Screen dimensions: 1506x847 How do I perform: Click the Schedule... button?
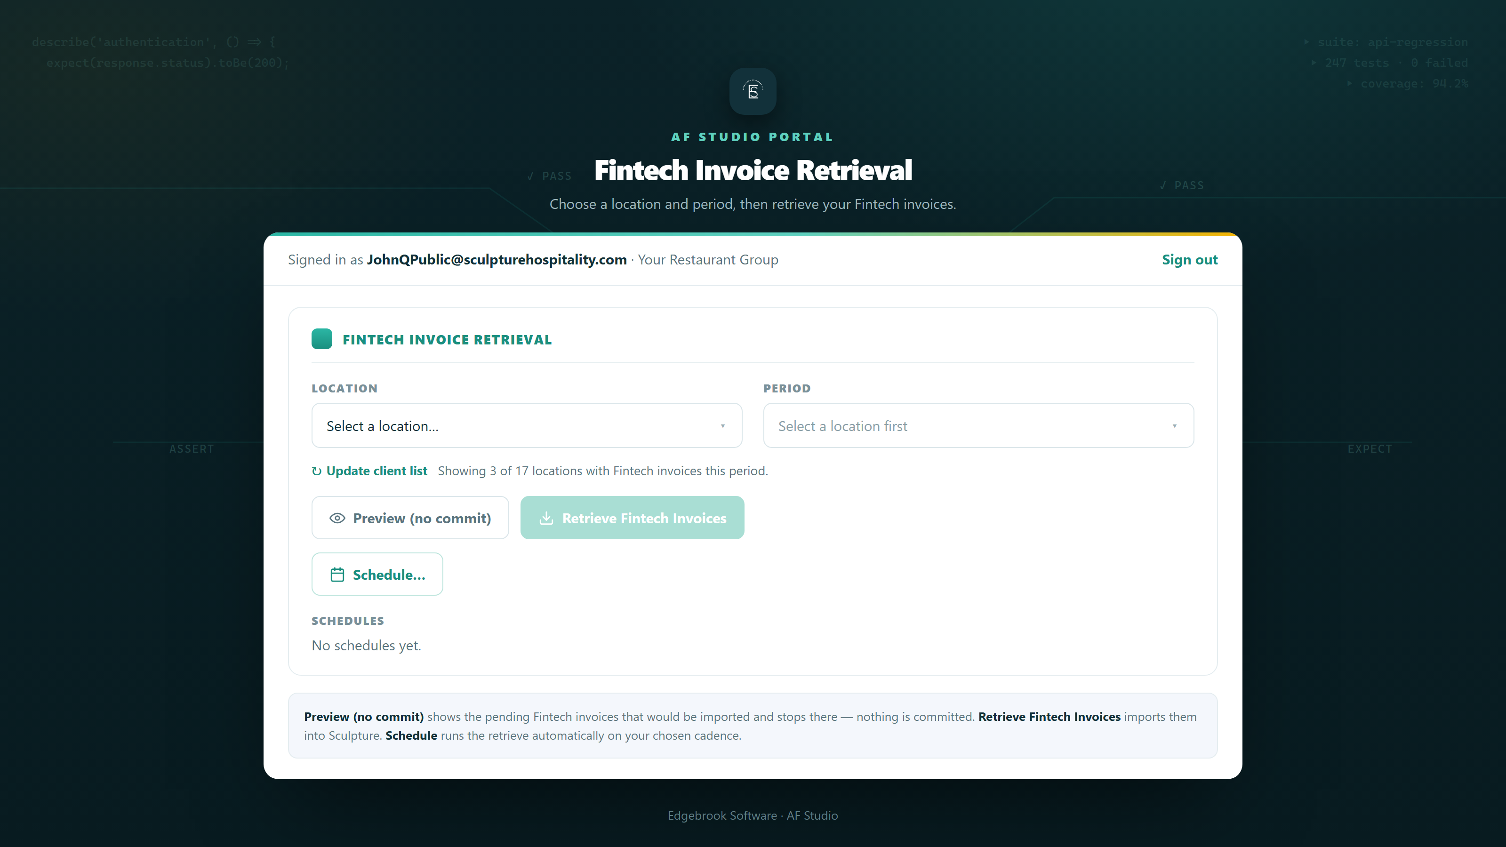coord(377,574)
